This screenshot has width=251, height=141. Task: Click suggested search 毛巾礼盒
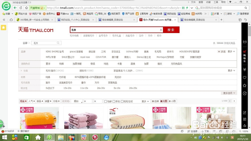pyautogui.click(x=116, y=36)
